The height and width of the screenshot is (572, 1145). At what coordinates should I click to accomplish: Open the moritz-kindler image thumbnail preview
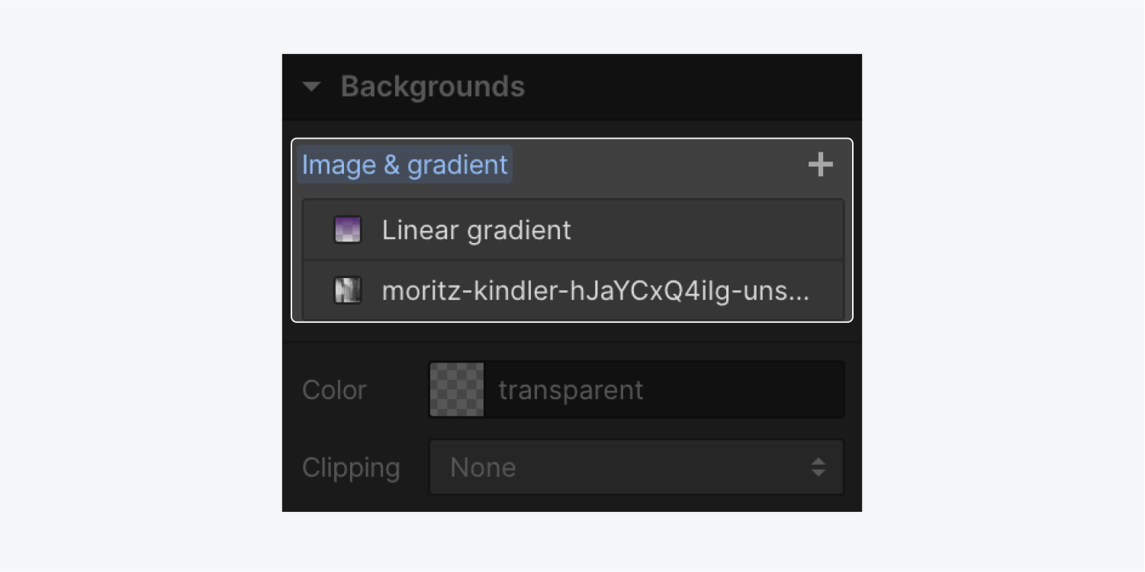tap(348, 290)
